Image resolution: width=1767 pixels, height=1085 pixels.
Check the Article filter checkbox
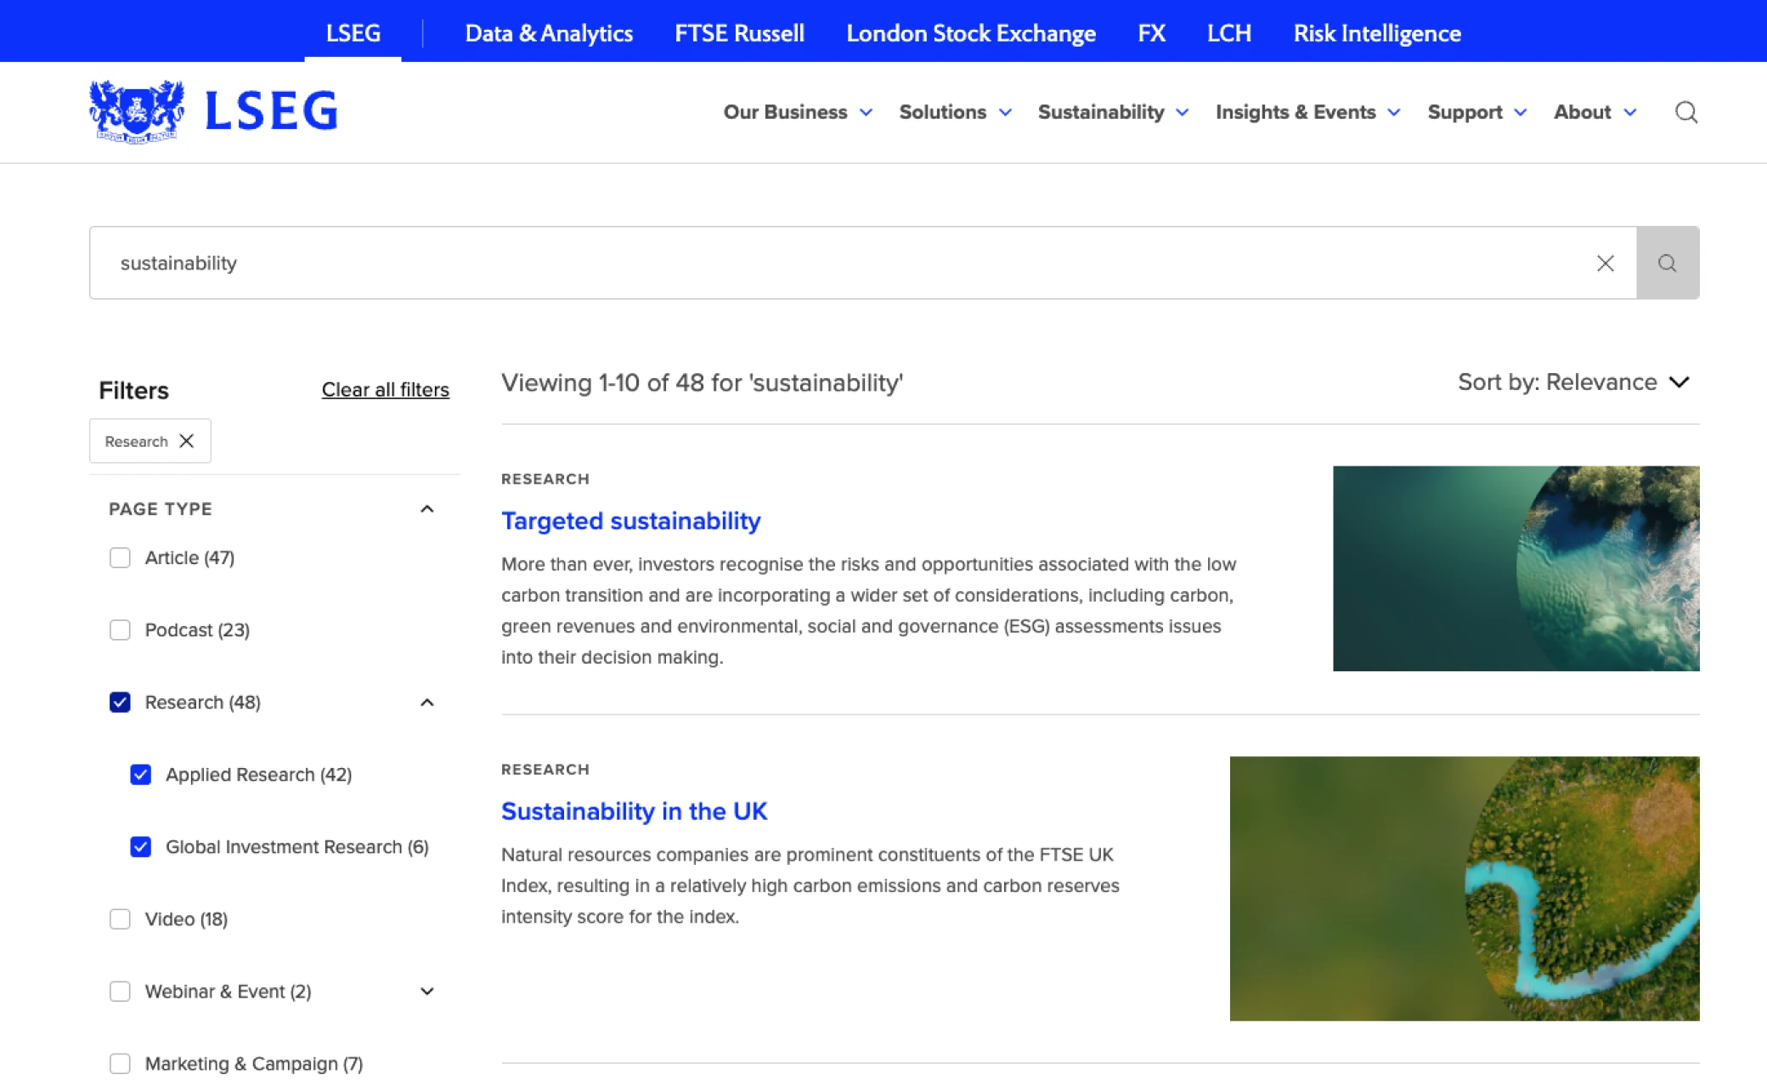pyautogui.click(x=120, y=558)
